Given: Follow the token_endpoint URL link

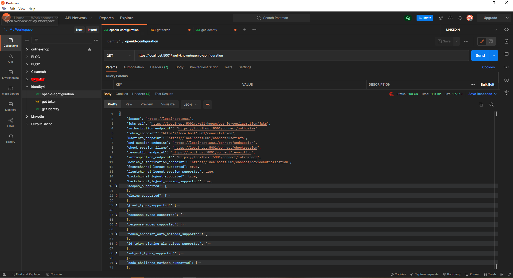Looking at the screenshot, I should click(197, 133).
